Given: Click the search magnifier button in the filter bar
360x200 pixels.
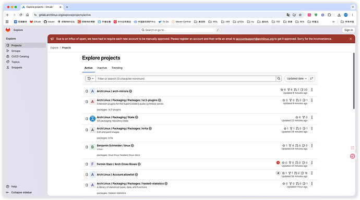Looking at the screenshot, I should coord(279,79).
